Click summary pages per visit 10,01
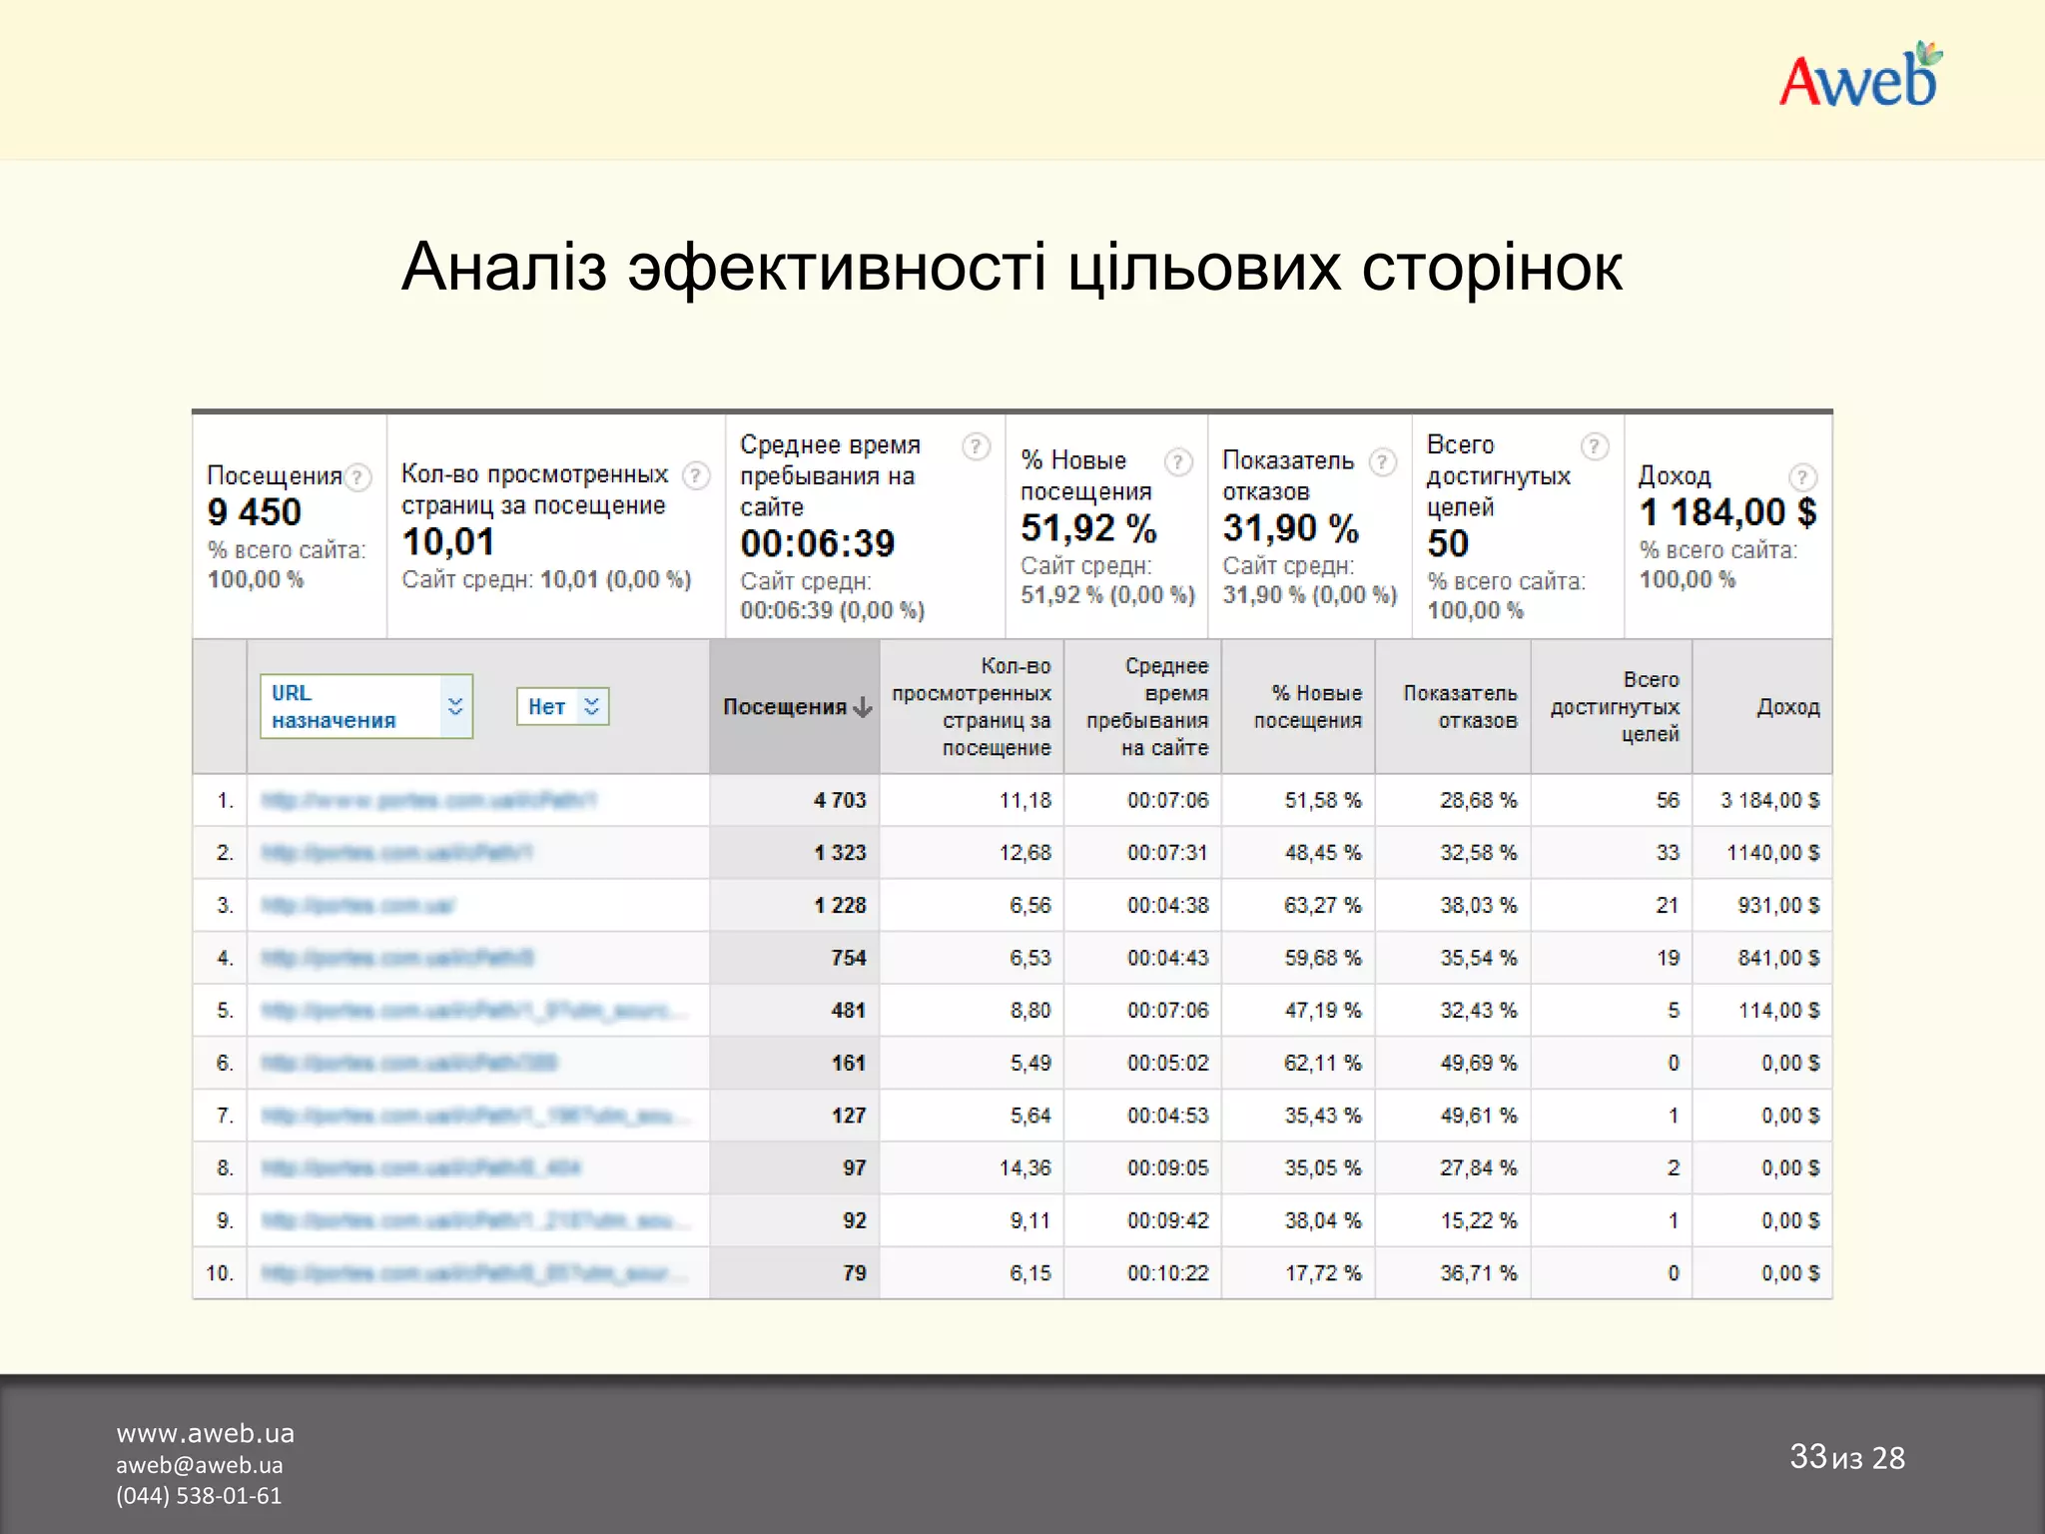The width and height of the screenshot is (2045, 1534). [x=448, y=542]
